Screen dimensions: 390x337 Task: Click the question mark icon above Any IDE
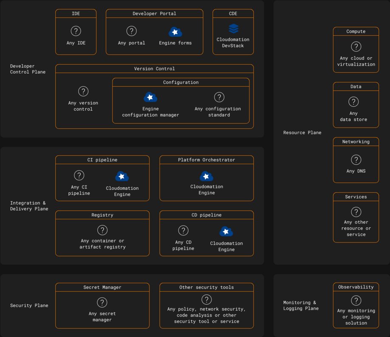point(76,31)
